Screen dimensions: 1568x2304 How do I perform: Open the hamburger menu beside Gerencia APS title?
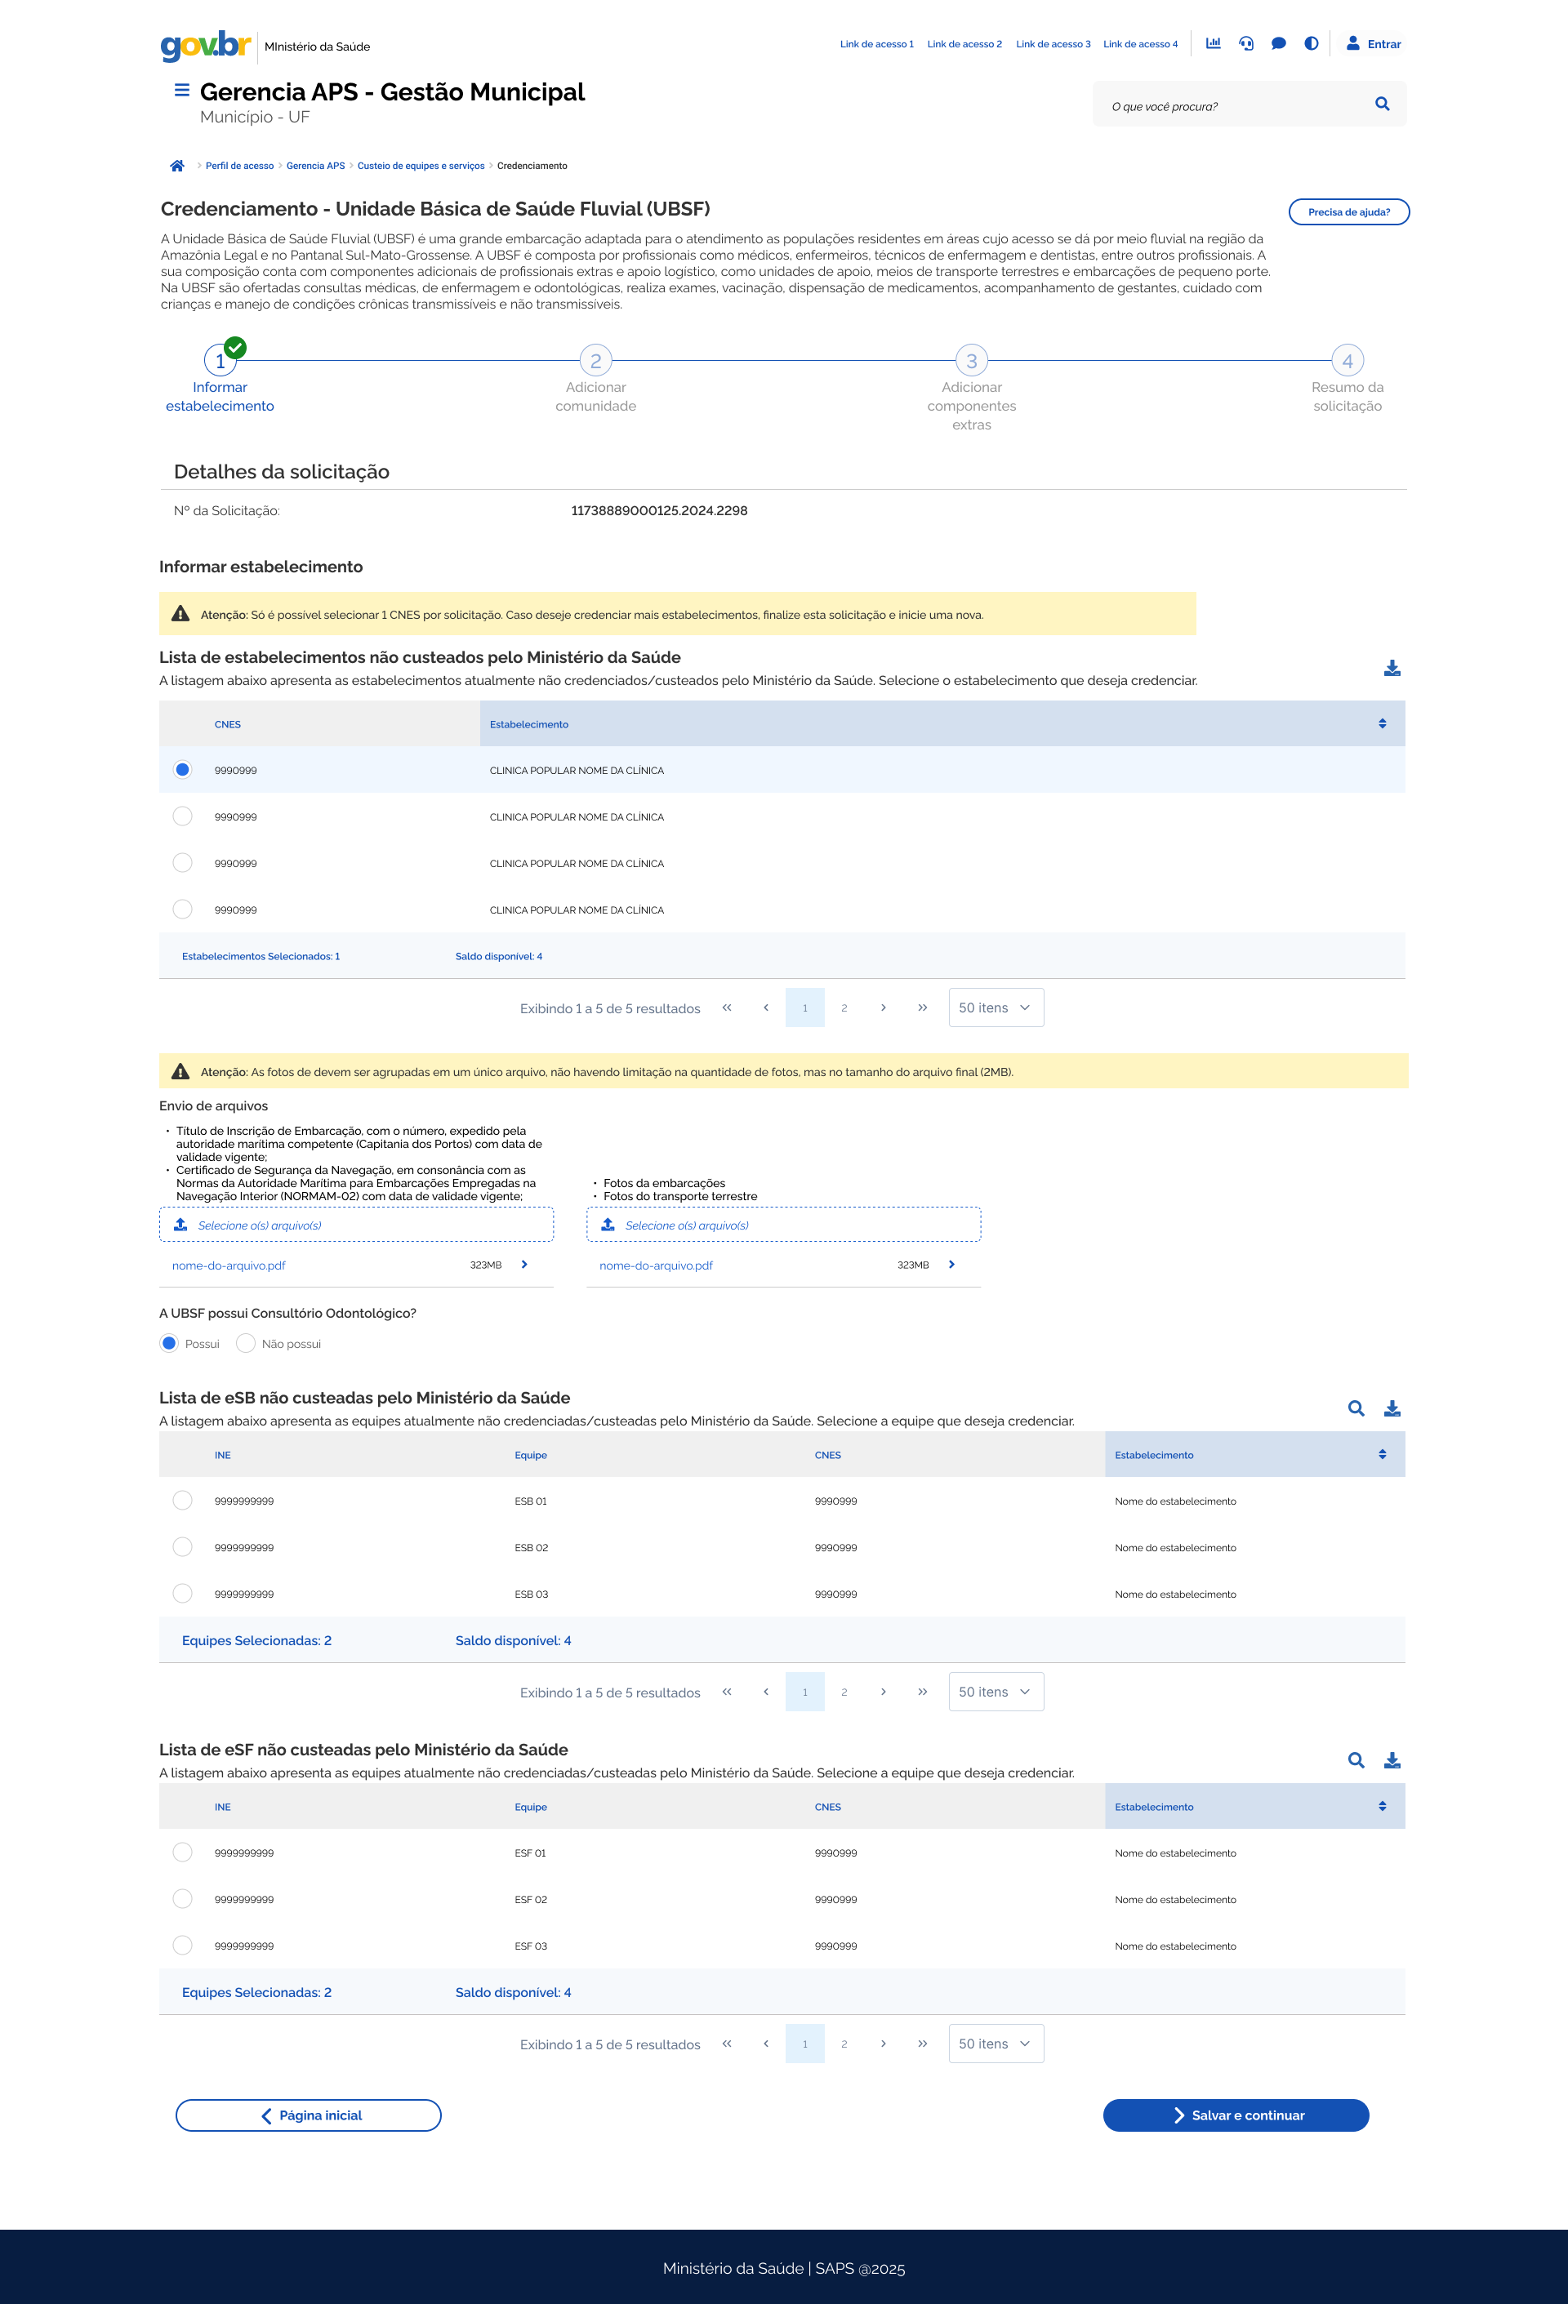[181, 90]
